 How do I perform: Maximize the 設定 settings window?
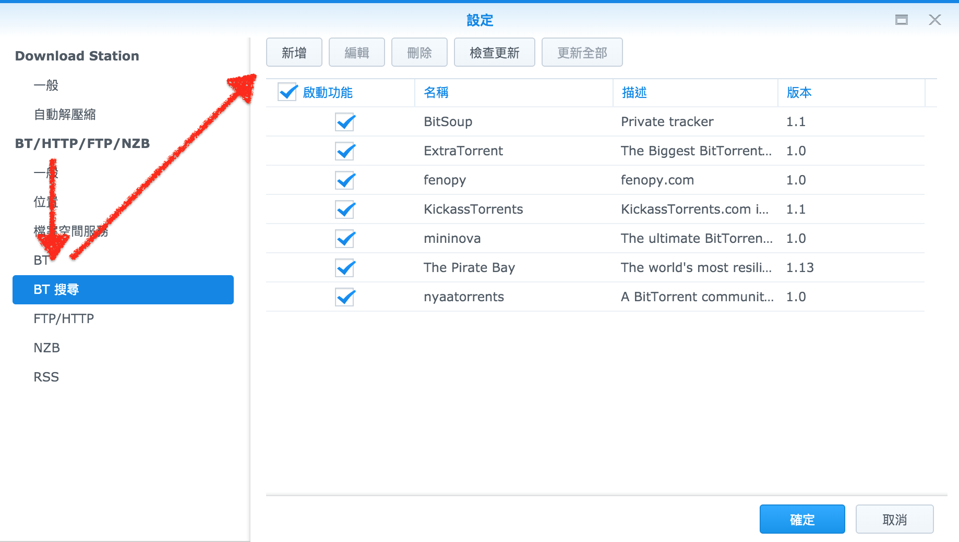(x=901, y=20)
